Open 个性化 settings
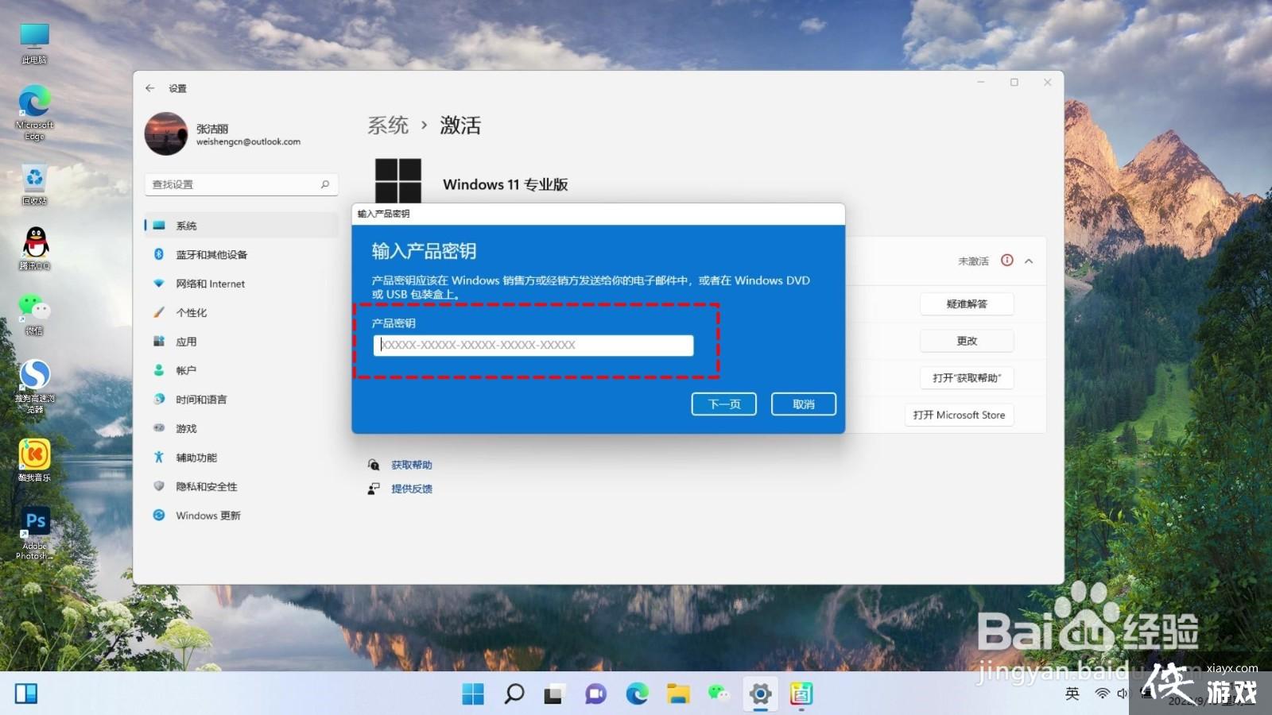1272x715 pixels. tap(241, 312)
